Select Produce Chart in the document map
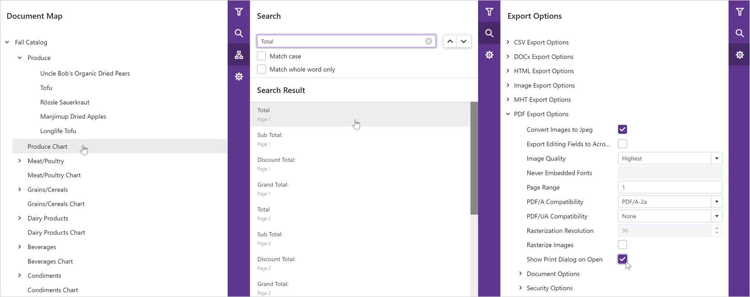 point(47,147)
